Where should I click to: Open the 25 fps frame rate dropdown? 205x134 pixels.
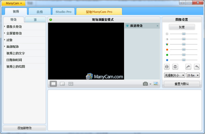193,75
